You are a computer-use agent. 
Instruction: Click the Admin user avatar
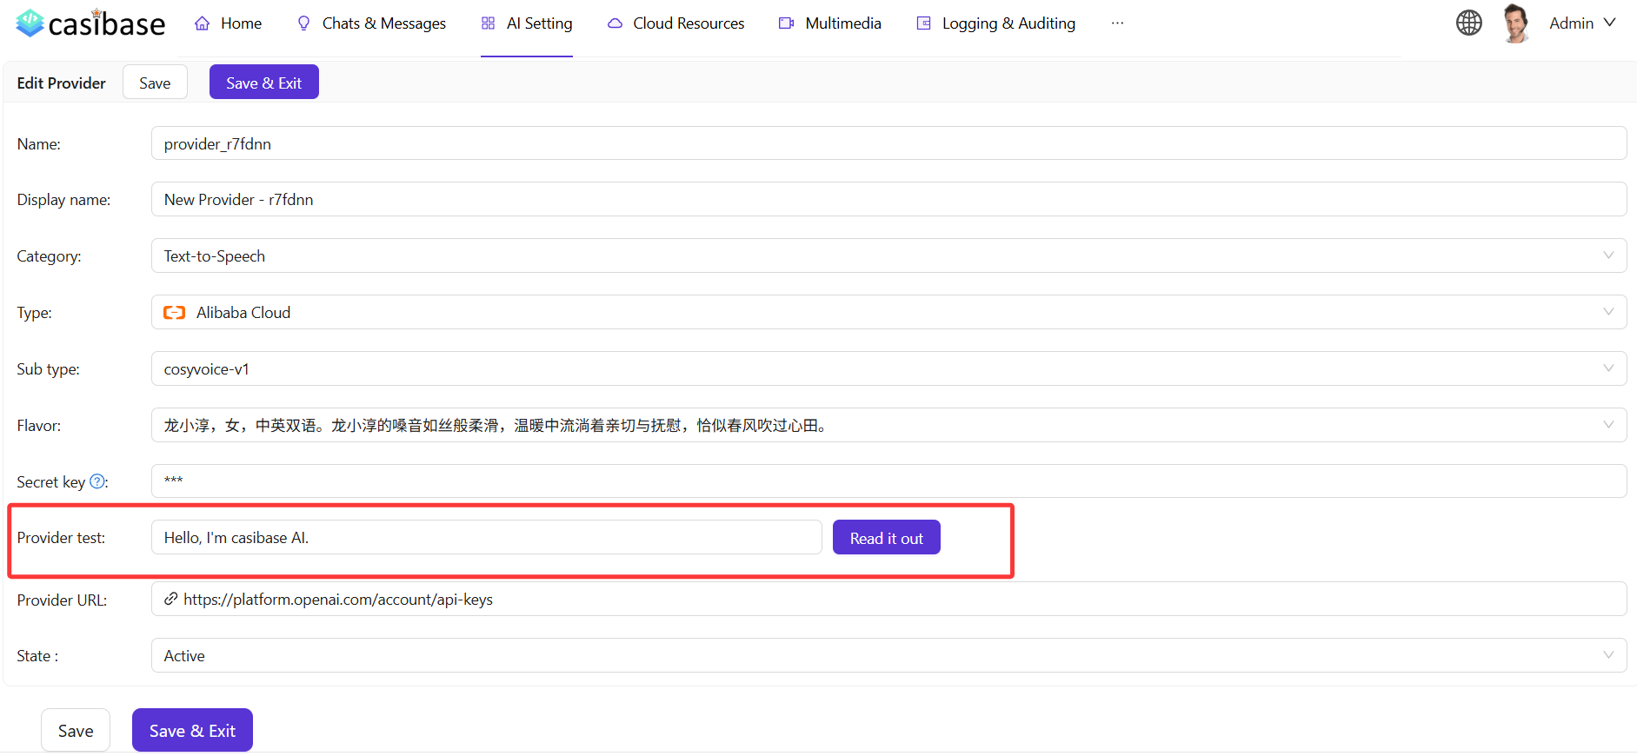coord(1515,23)
